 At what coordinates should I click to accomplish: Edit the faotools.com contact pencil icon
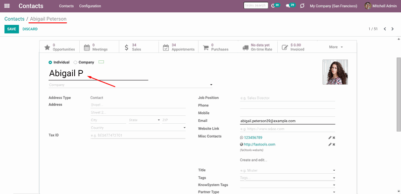[x=330, y=145]
